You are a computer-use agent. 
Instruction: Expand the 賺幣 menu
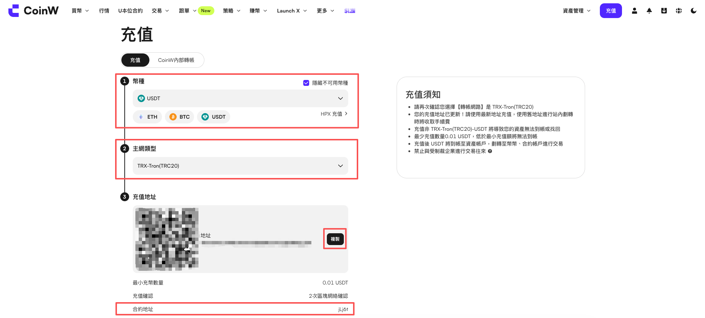[258, 11]
